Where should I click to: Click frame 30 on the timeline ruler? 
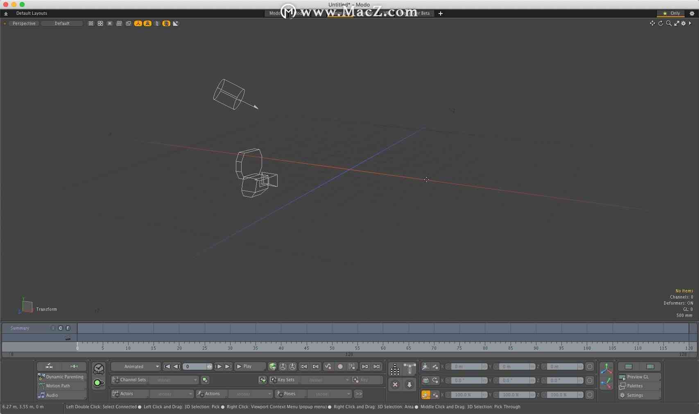click(x=230, y=348)
